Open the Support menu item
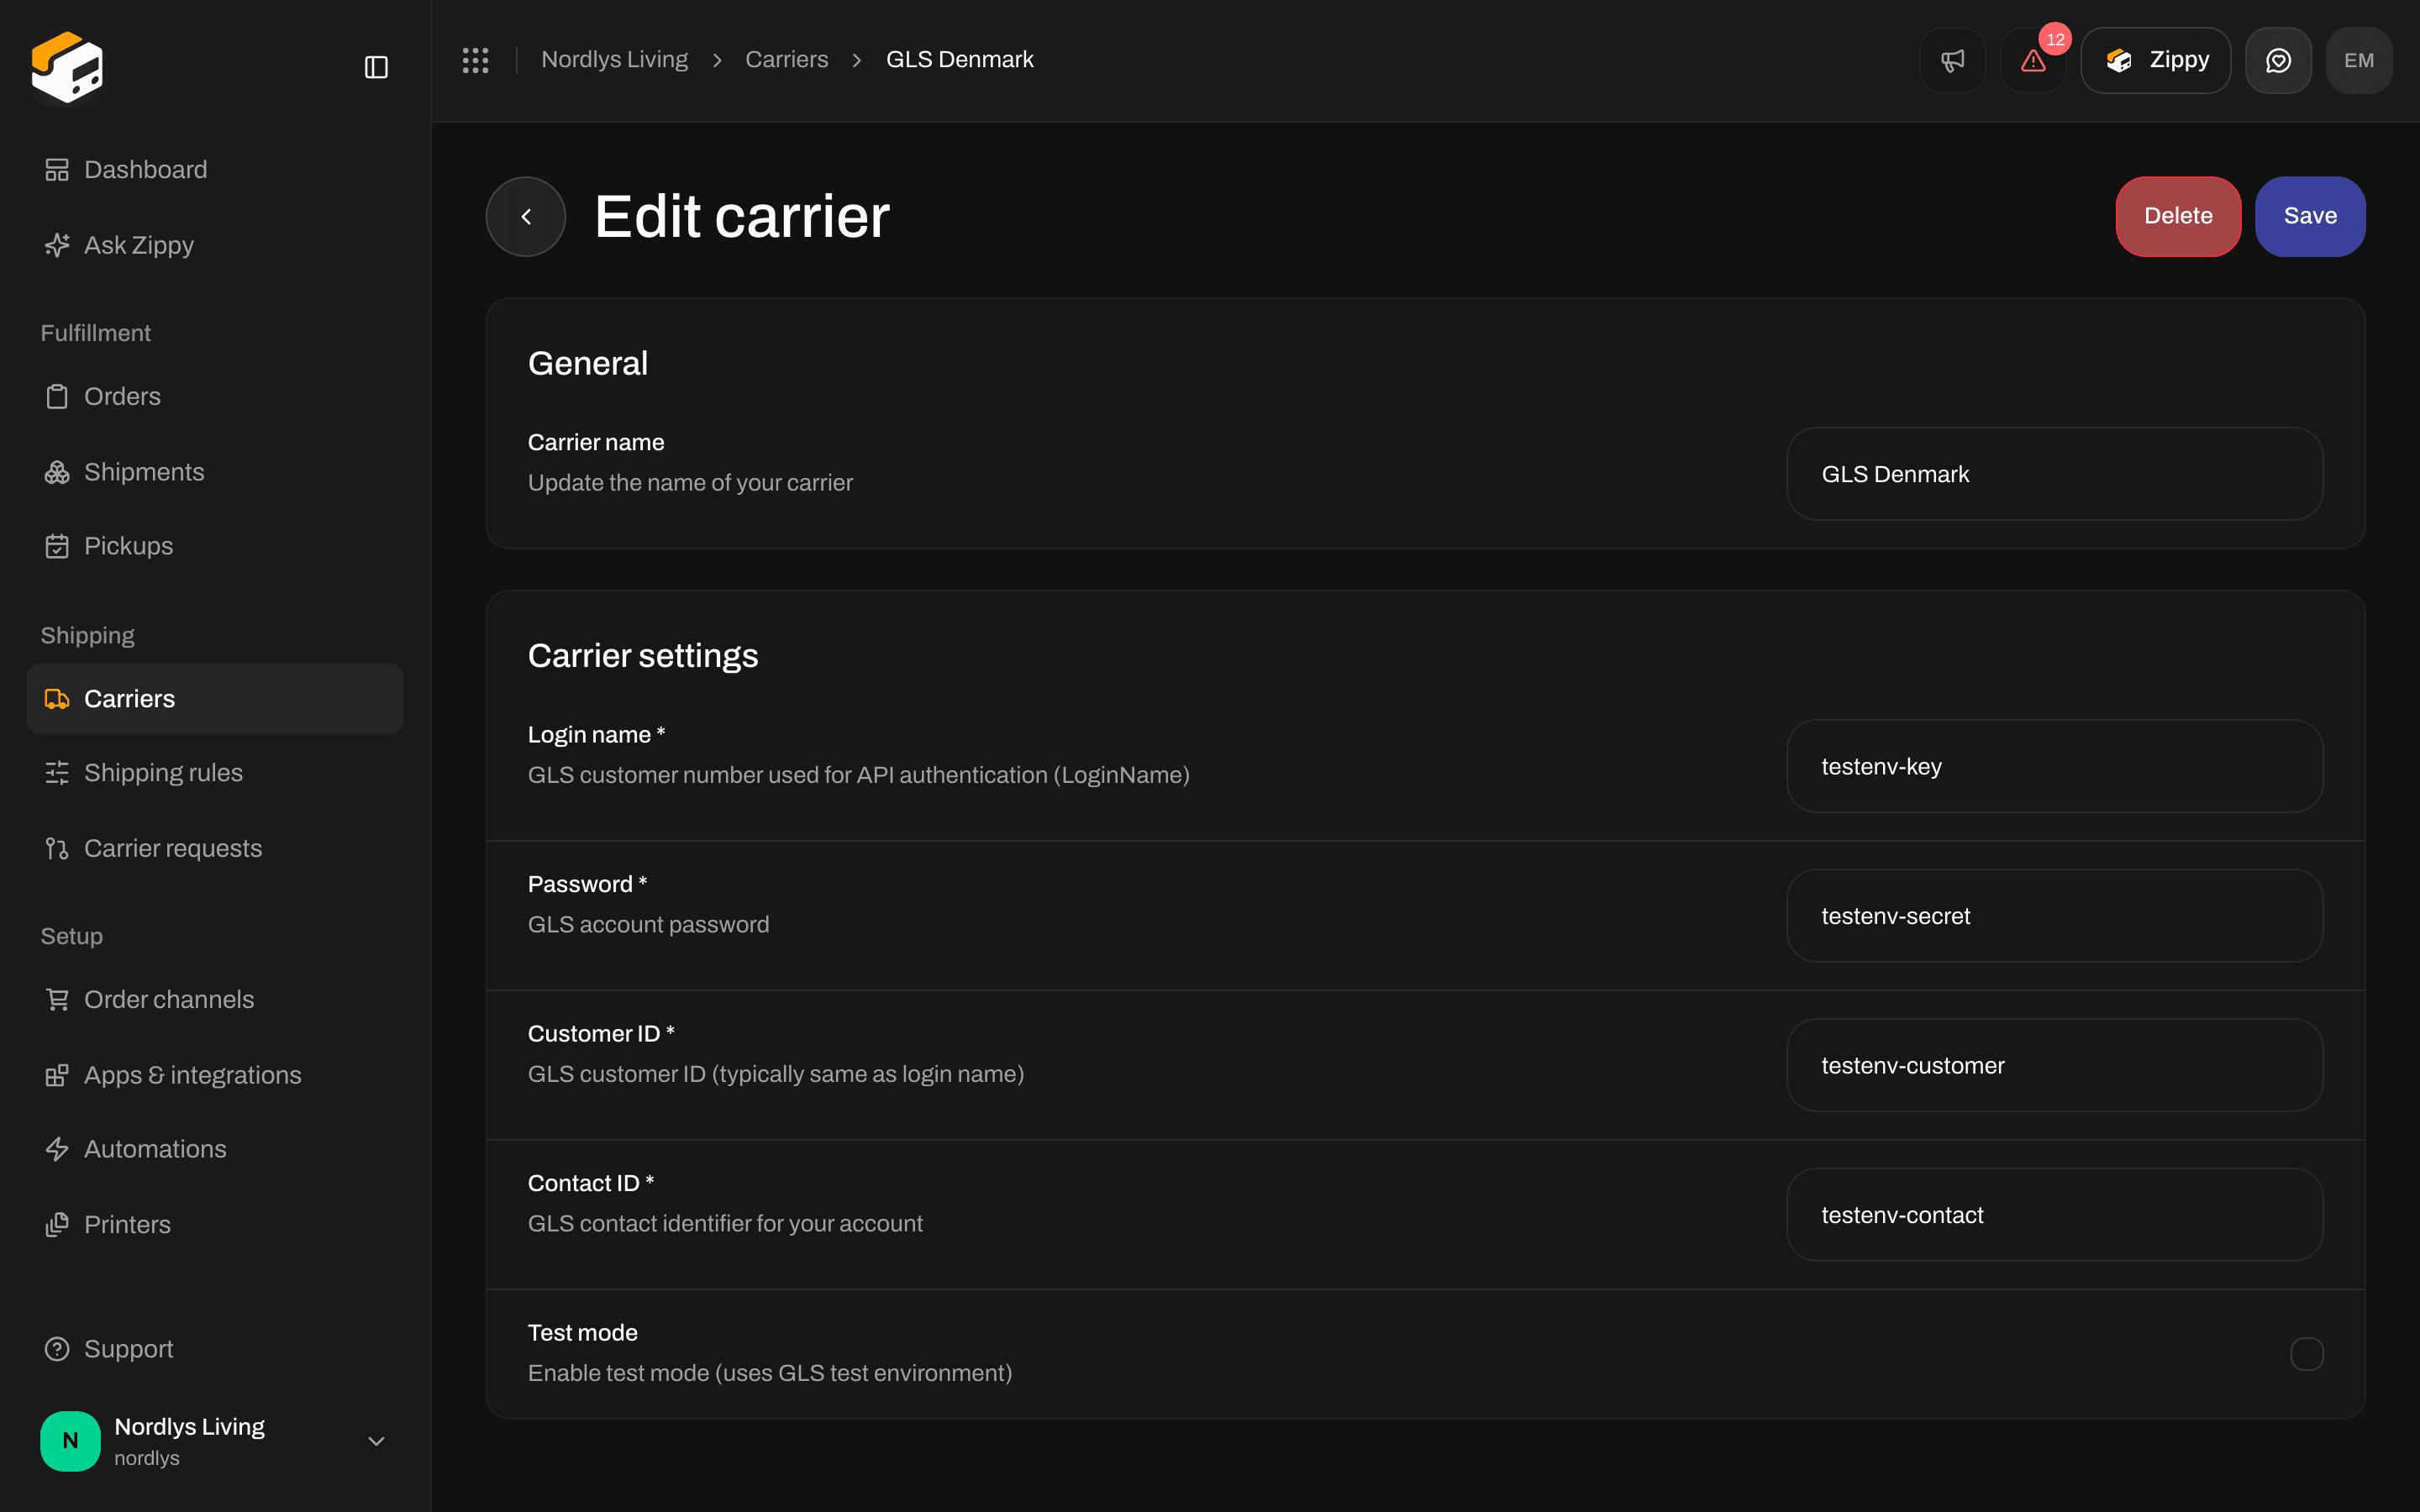 pyautogui.click(x=215, y=1349)
